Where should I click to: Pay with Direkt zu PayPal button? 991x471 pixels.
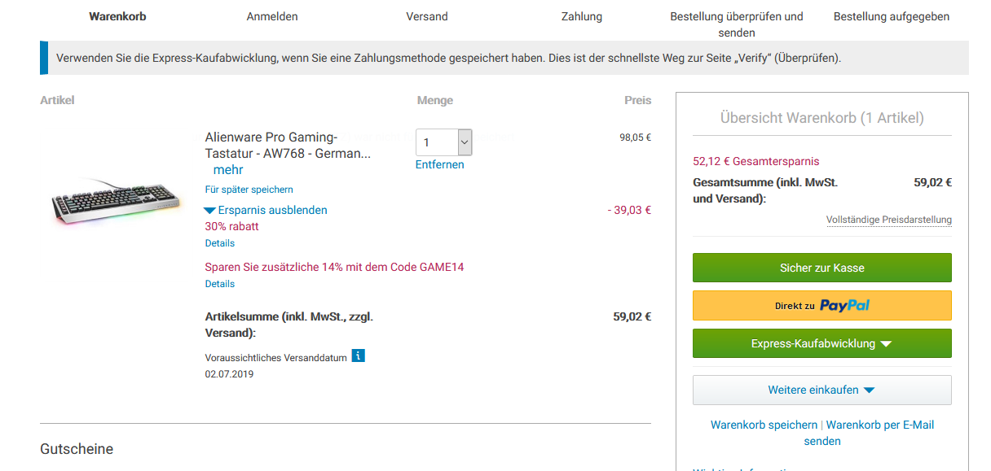[x=821, y=306]
